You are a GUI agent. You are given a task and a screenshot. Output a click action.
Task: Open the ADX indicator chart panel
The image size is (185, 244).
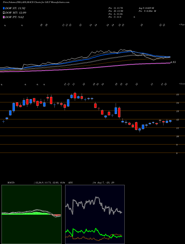[x=95, y=214]
